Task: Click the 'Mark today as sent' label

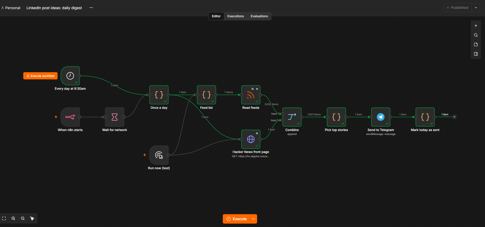Action: tap(425, 130)
